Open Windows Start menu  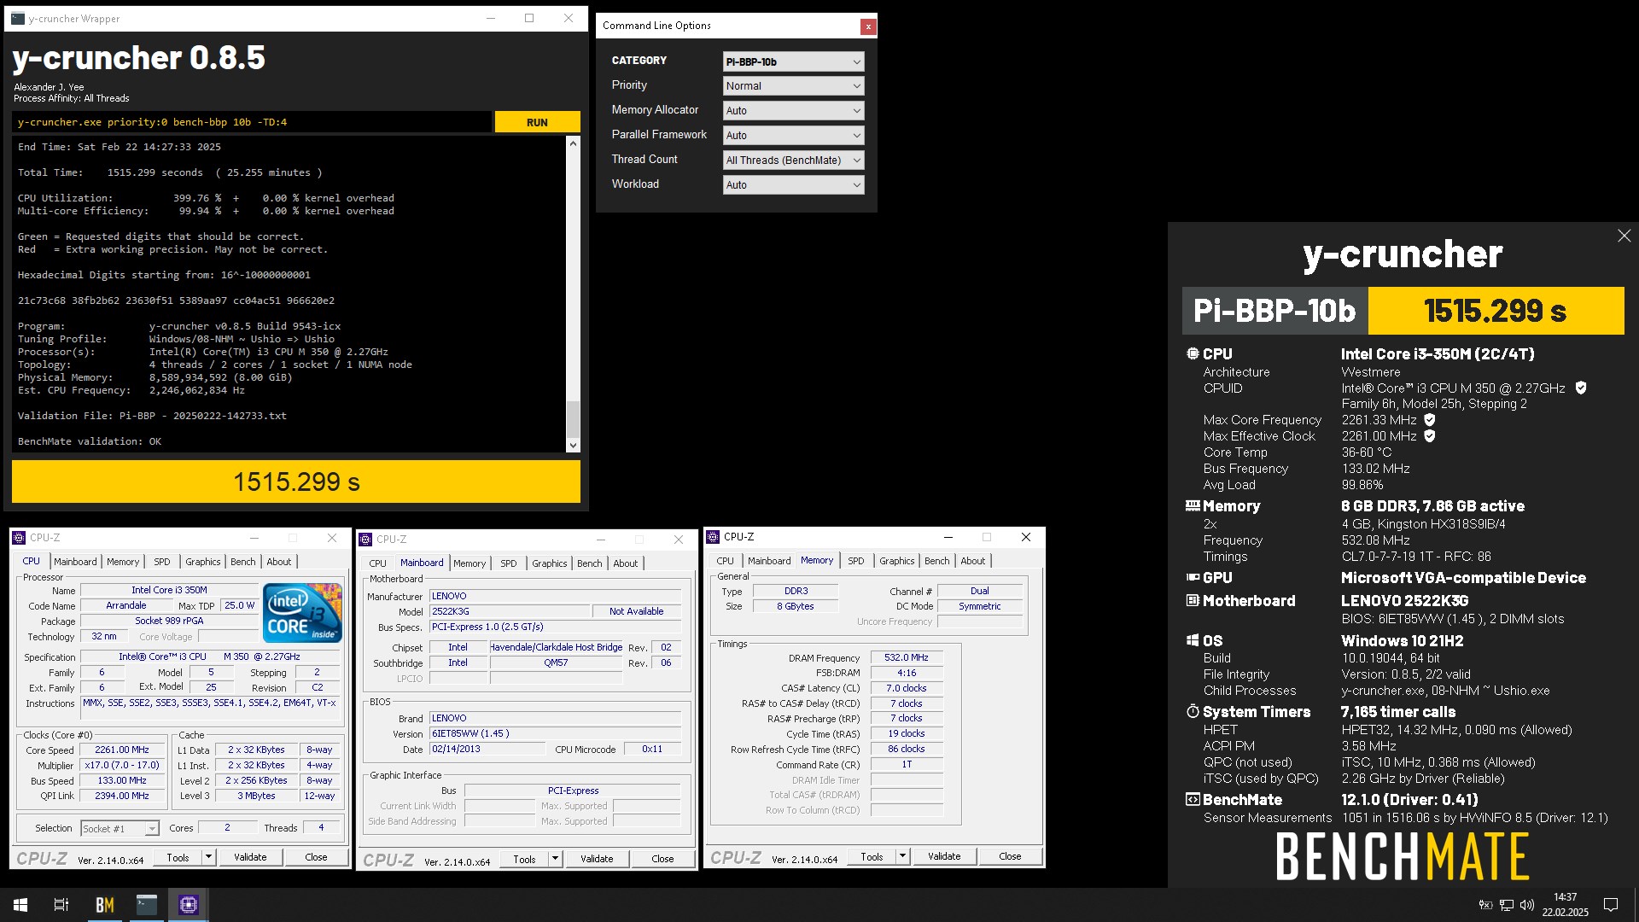pyautogui.click(x=20, y=905)
